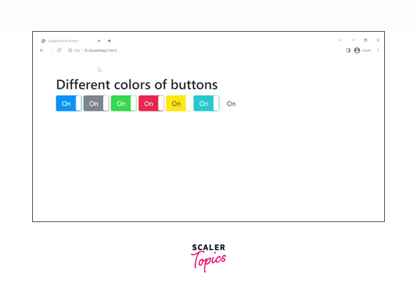Click the browser back arrow
This screenshot has width=417, height=296.
(42, 51)
